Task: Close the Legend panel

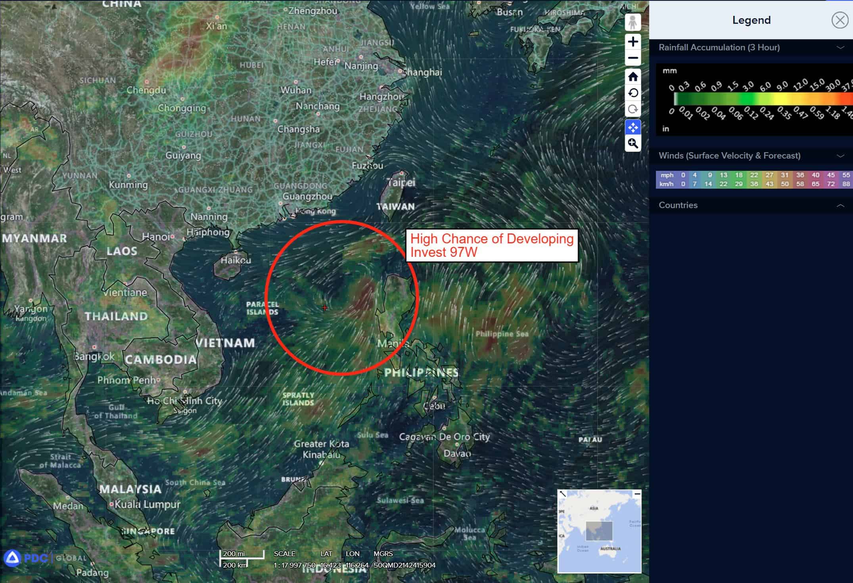Action: [x=840, y=20]
